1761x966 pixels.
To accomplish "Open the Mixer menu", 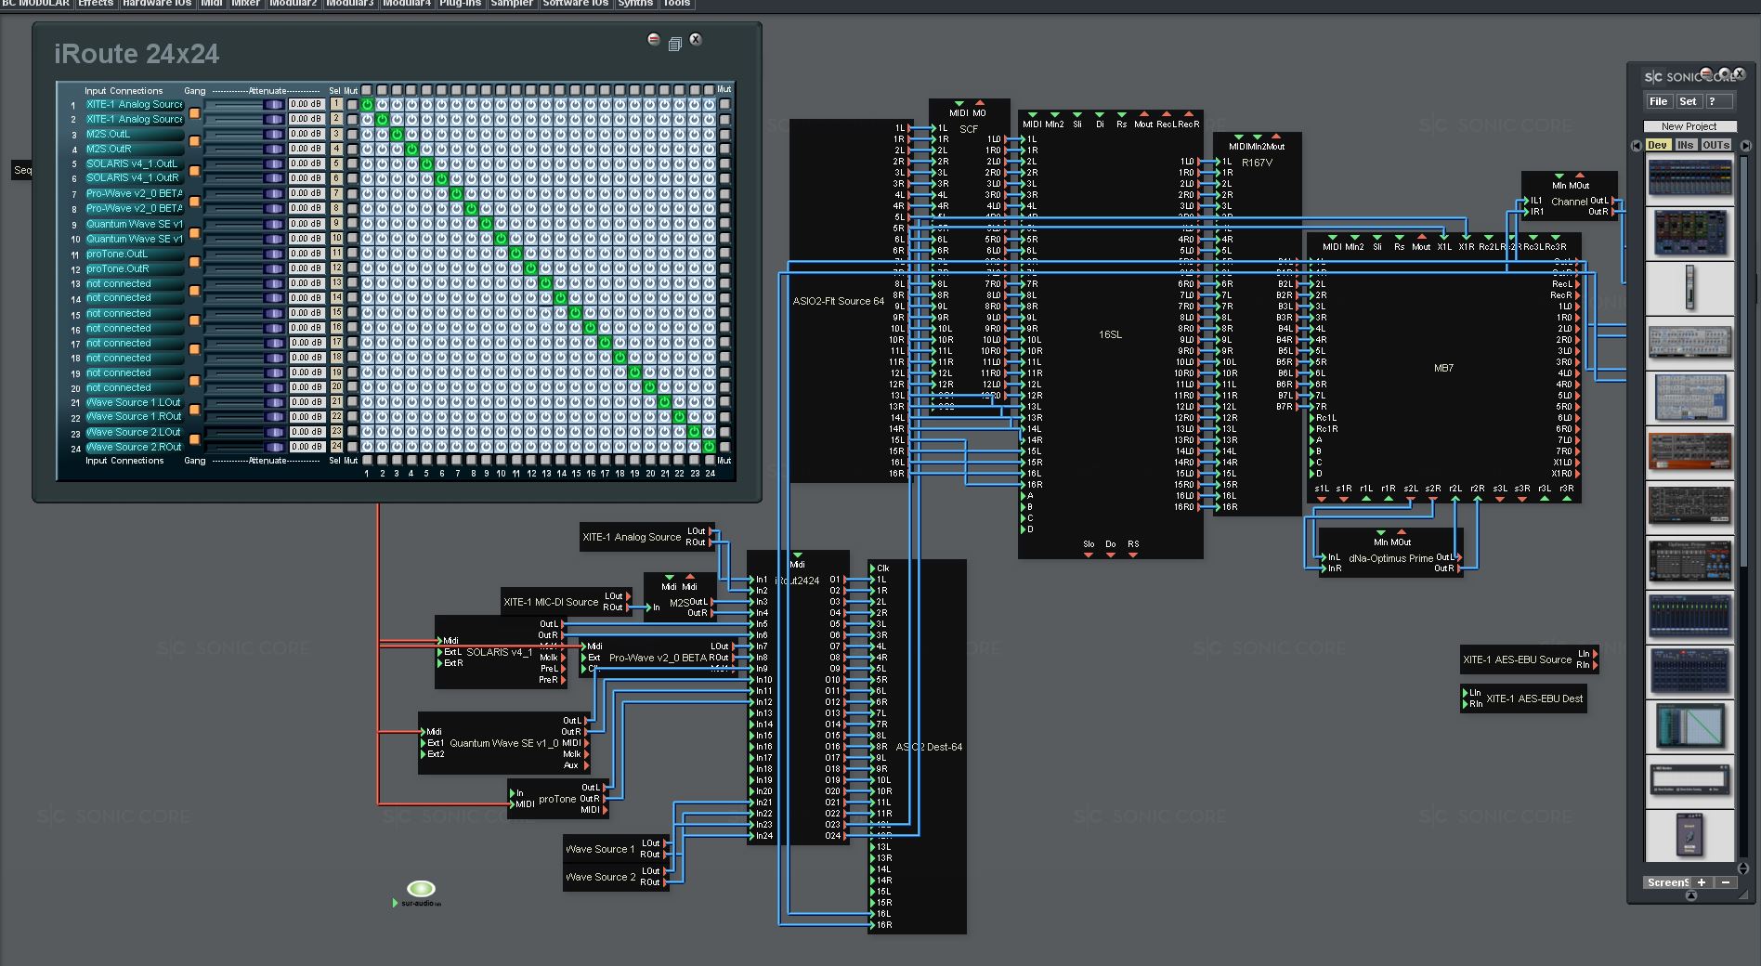I will pos(245,4).
